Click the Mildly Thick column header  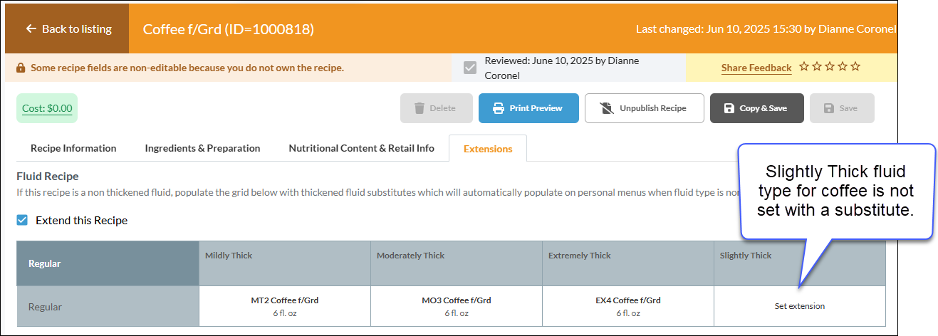coord(285,263)
